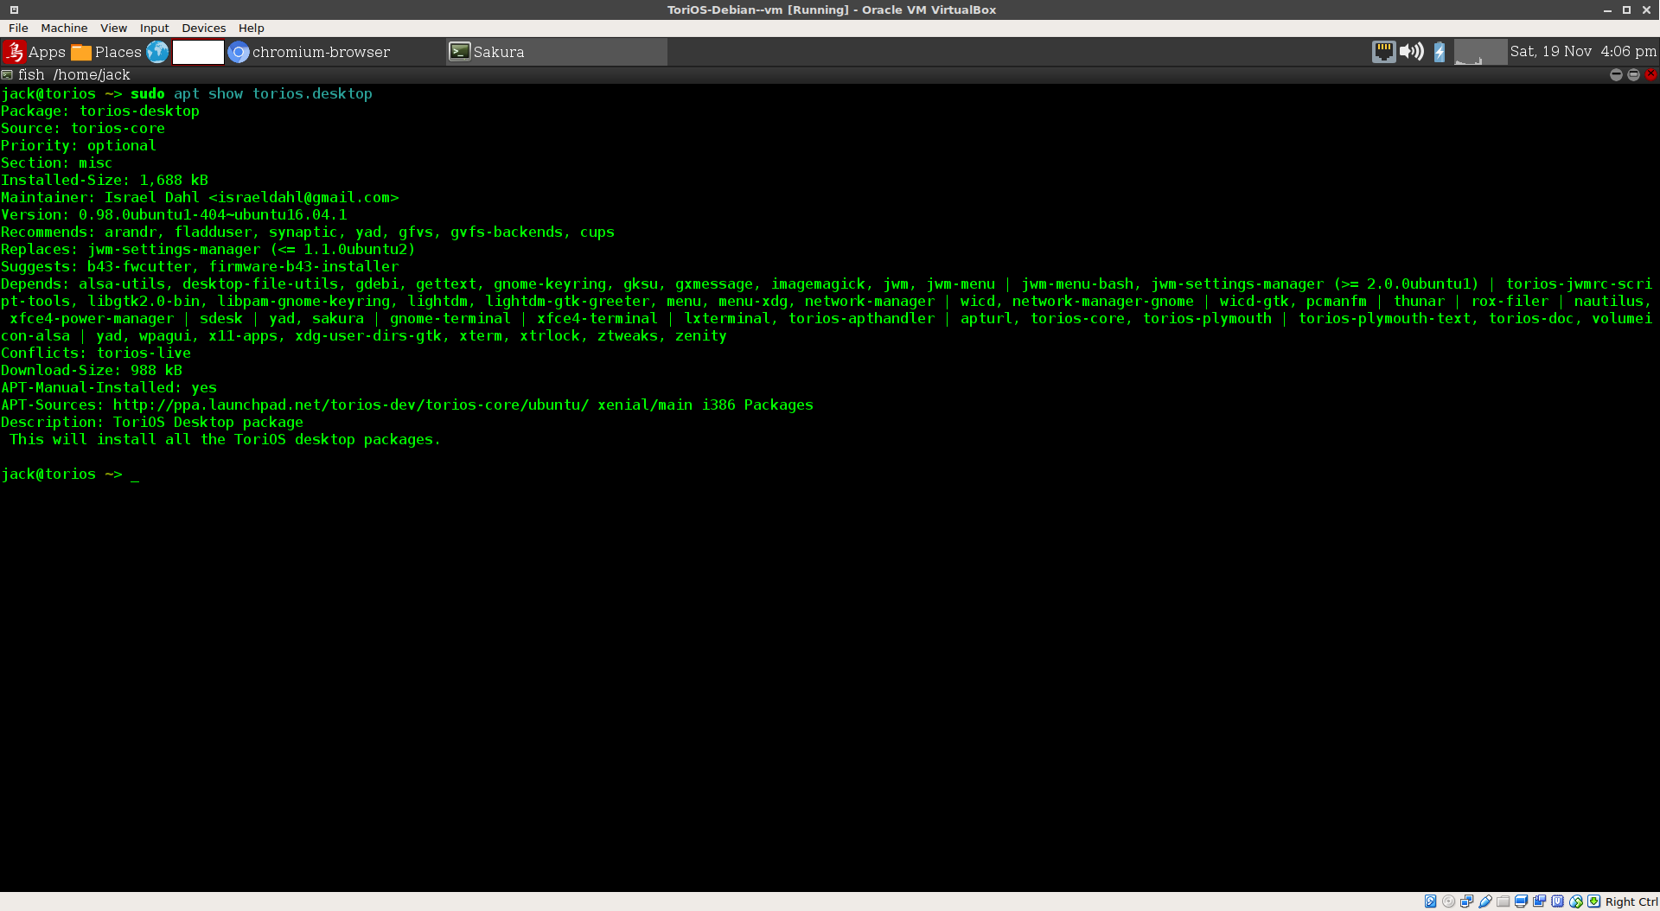Open the Machine menu
The height and width of the screenshot is (911, 1660).
pyautogui.click(x=64, y=28)
